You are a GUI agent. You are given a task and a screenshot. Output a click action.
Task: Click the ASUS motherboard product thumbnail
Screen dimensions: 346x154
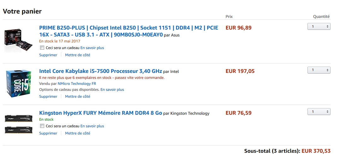point(15,41)
